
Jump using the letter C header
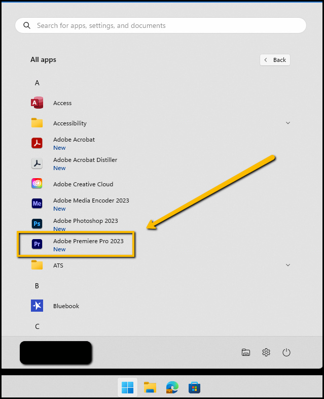pyautogui.click(x=37, y=326)
